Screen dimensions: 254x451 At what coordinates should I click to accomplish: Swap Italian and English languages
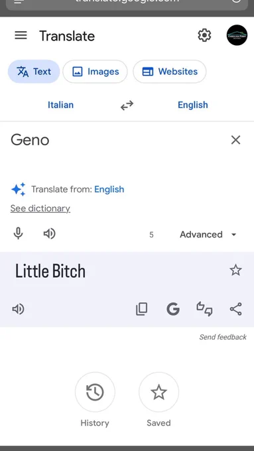[127, 105]
